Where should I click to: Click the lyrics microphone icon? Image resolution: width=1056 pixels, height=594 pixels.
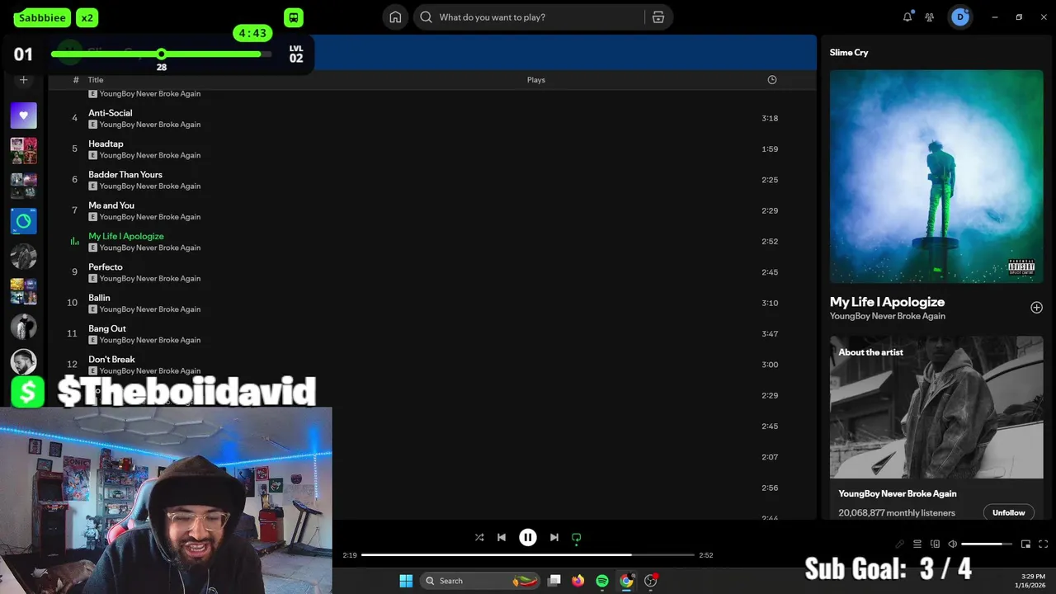coord(900,544)
